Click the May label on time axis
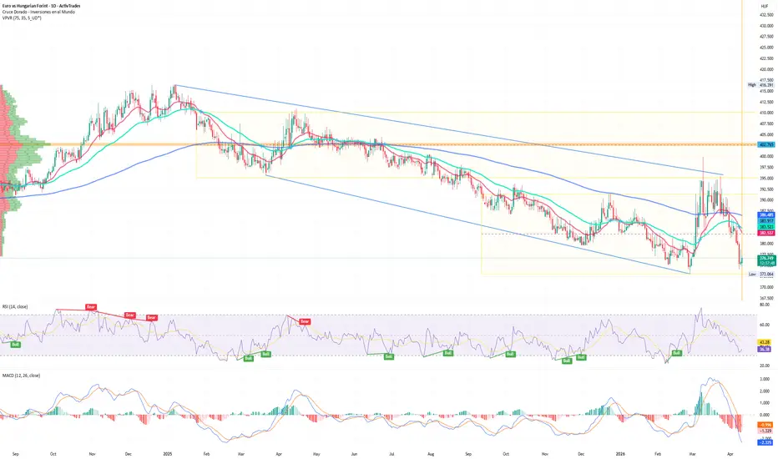Screen dimensions: 778x459 pos(316,454)
